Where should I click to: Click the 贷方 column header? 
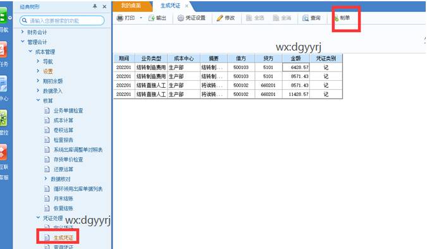click(x=268, y=58)
